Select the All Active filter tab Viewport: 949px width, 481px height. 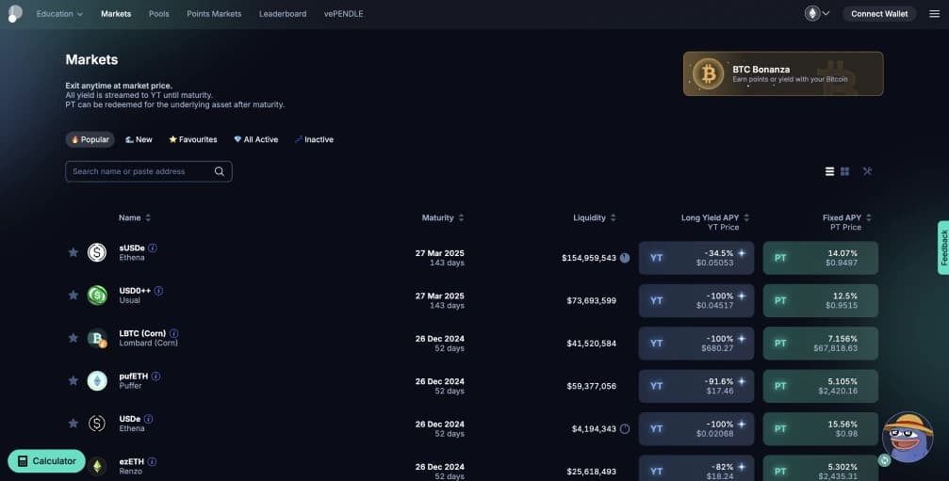(x=256, y=139)
